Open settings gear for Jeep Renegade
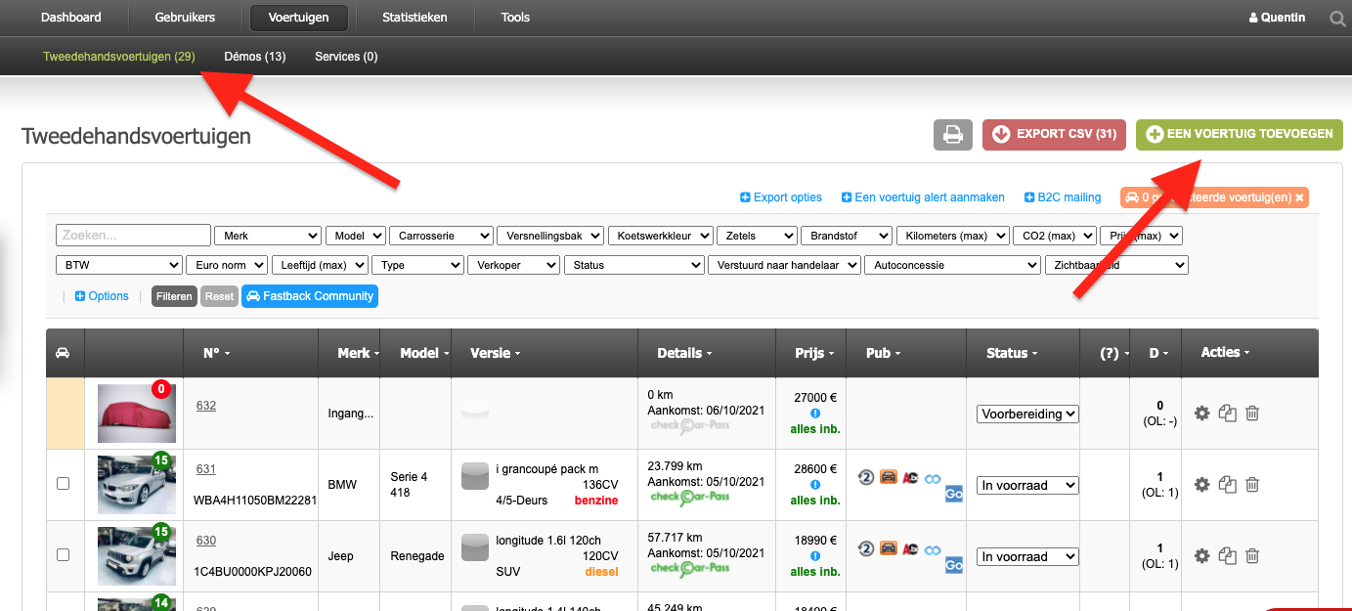 1202,556
